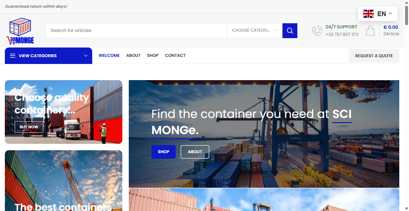
Task: Expand the Choose Category dropdown
Action: 255,31
